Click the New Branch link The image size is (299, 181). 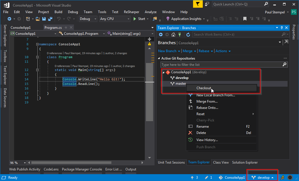click(x=167, y=51)
